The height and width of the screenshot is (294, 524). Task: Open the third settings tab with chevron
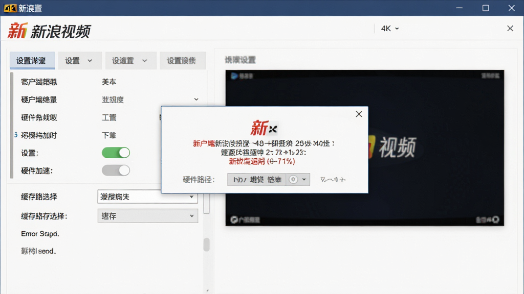[130, 61]
